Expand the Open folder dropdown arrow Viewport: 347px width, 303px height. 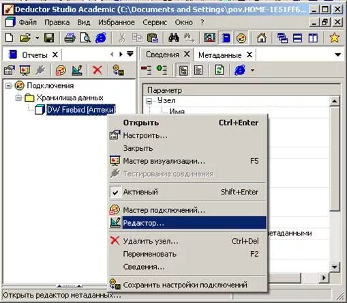(37, 38)
